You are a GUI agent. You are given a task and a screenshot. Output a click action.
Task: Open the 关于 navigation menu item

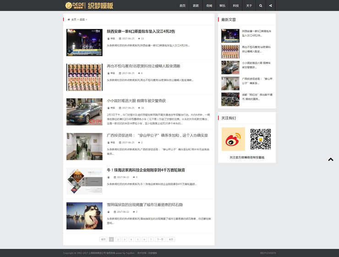click(x=249, y=6)
